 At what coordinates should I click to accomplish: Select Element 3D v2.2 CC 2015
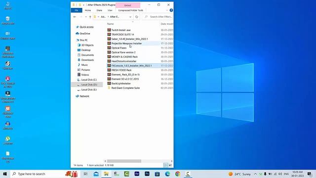click(125, 79)
